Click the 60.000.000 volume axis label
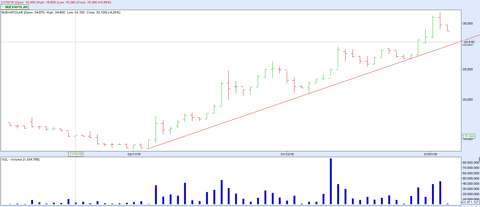The width and height of the screenshot is (480, 207). point(471,173)
